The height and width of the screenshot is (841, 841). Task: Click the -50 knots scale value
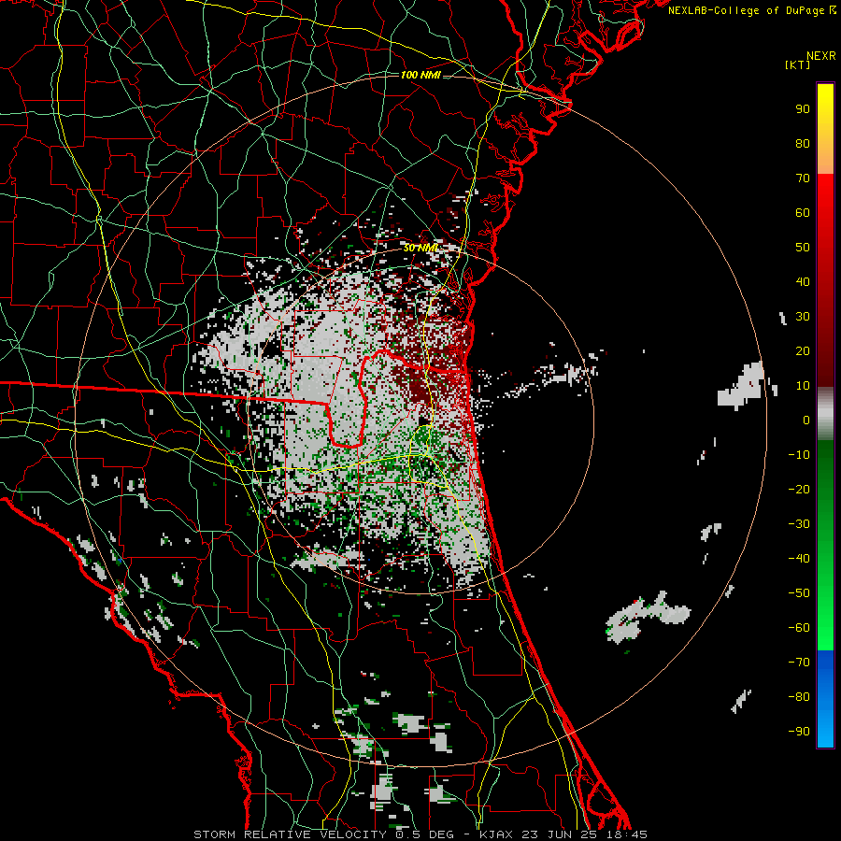tap(799, 593)
